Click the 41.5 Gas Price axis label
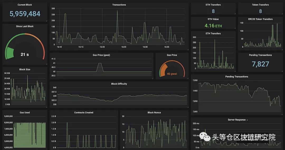The width and height of the screenshot is (285, 150). (53, 59)
